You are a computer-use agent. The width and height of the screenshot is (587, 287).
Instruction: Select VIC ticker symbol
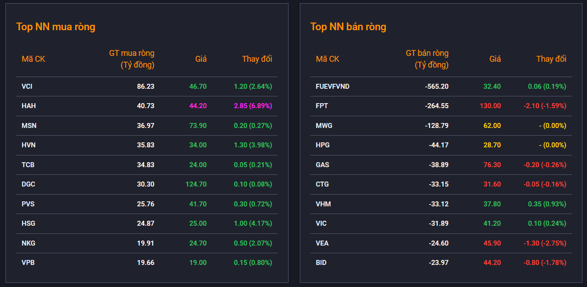pyautogui.click(x=321, y=223)
